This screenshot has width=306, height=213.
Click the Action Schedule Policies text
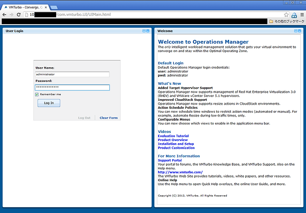[x=178, y=108]
